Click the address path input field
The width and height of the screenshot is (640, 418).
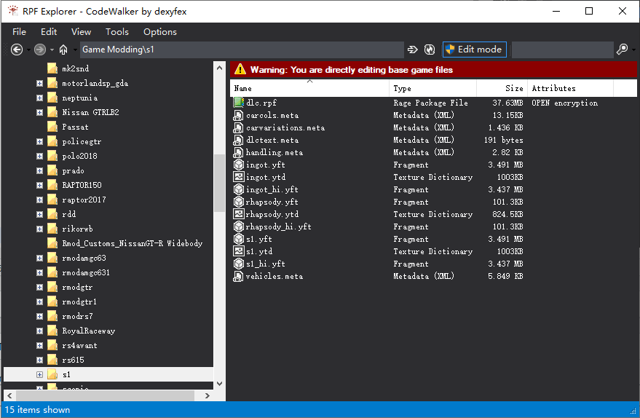pyautogui.click(x=240, y=50)
